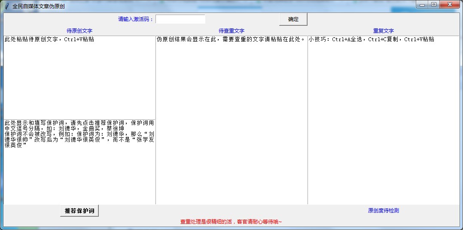Screen dimensions: 463x230
Task: Click the 伪原创结果会显示在此 text line
Action: [x=231, y=39]
